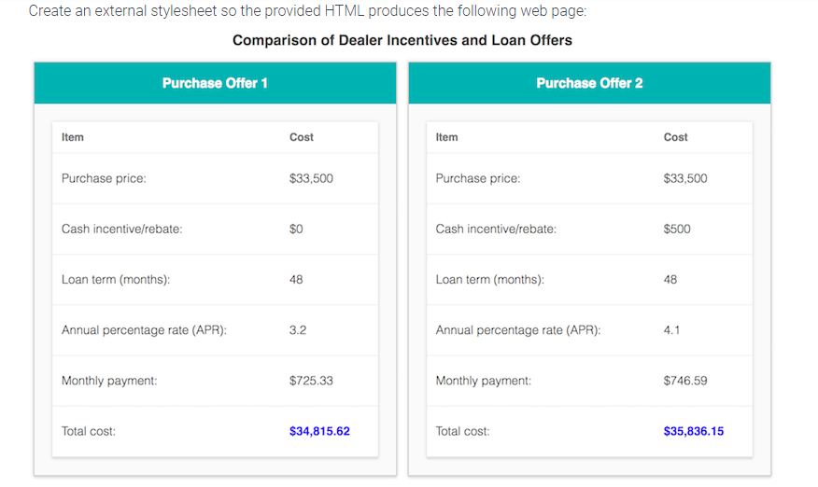Viewport: 818px width, 487px height.
Task: Select the page title about Dealer Incentives
Action: (x=402, y=40)
